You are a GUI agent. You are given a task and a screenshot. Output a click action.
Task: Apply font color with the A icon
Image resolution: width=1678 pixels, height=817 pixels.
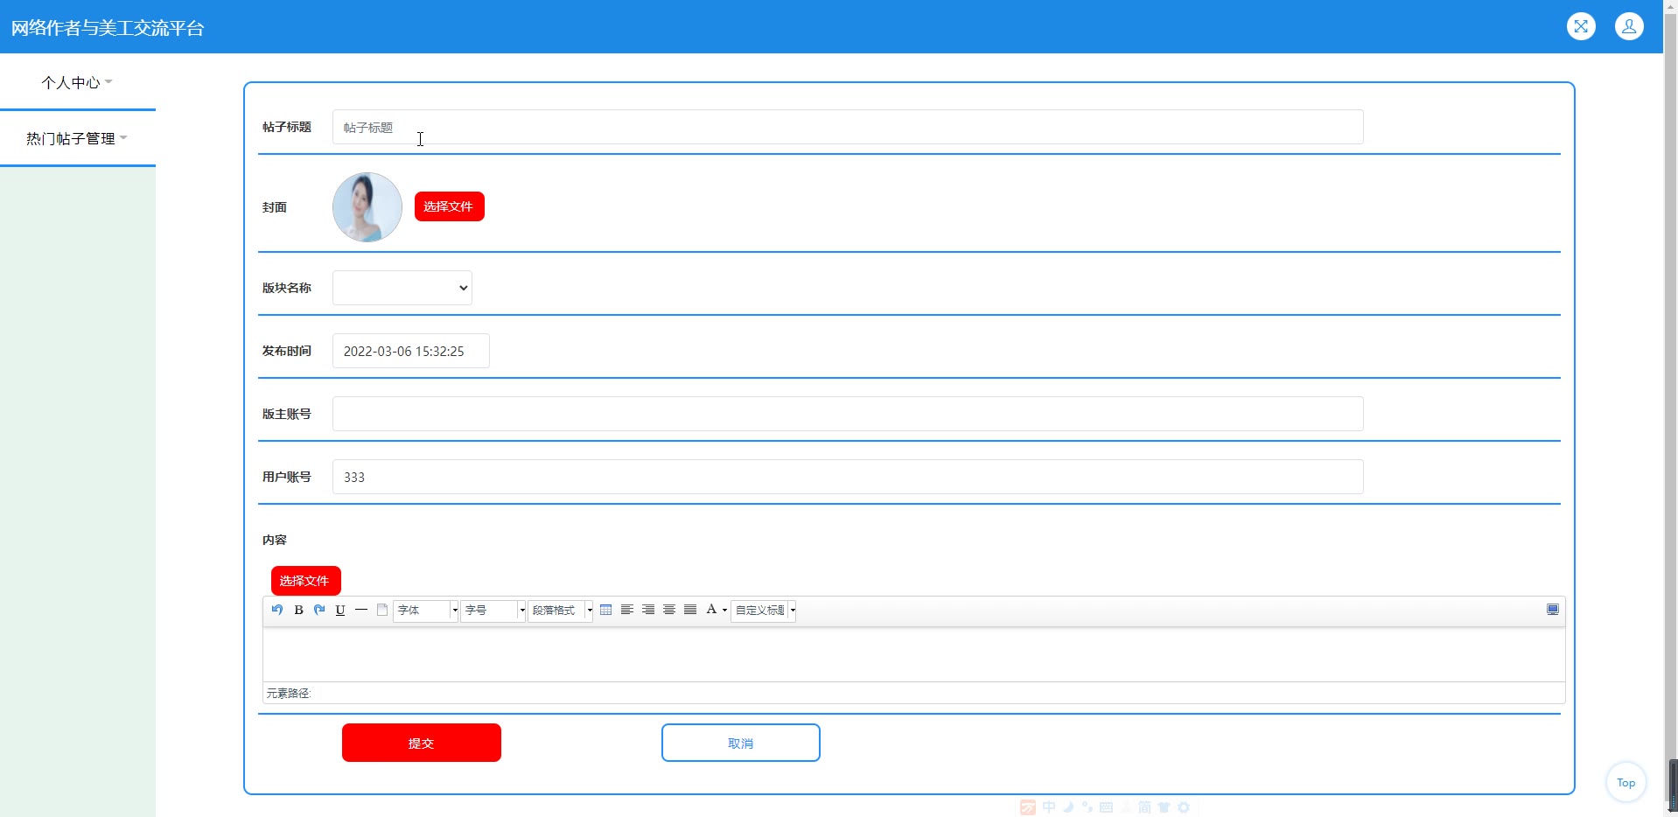711,610
